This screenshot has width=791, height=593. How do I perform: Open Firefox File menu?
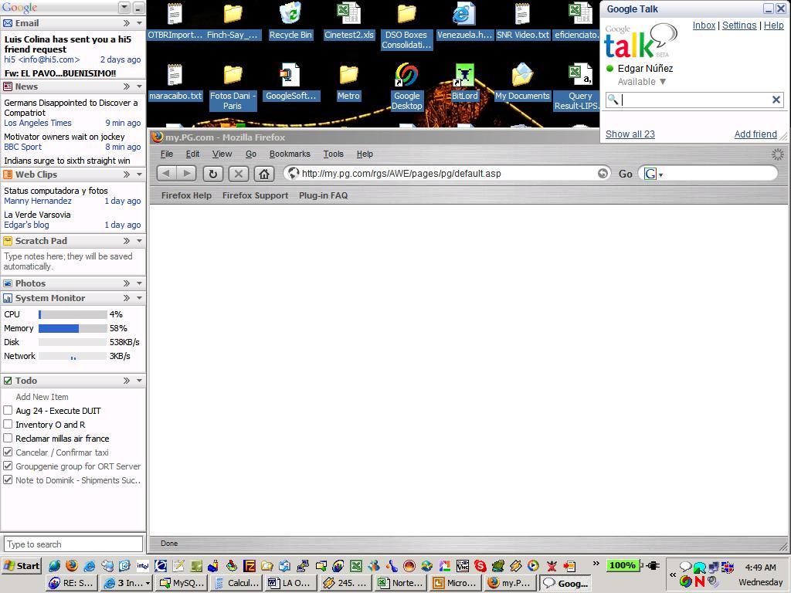[x=167, y=154]
